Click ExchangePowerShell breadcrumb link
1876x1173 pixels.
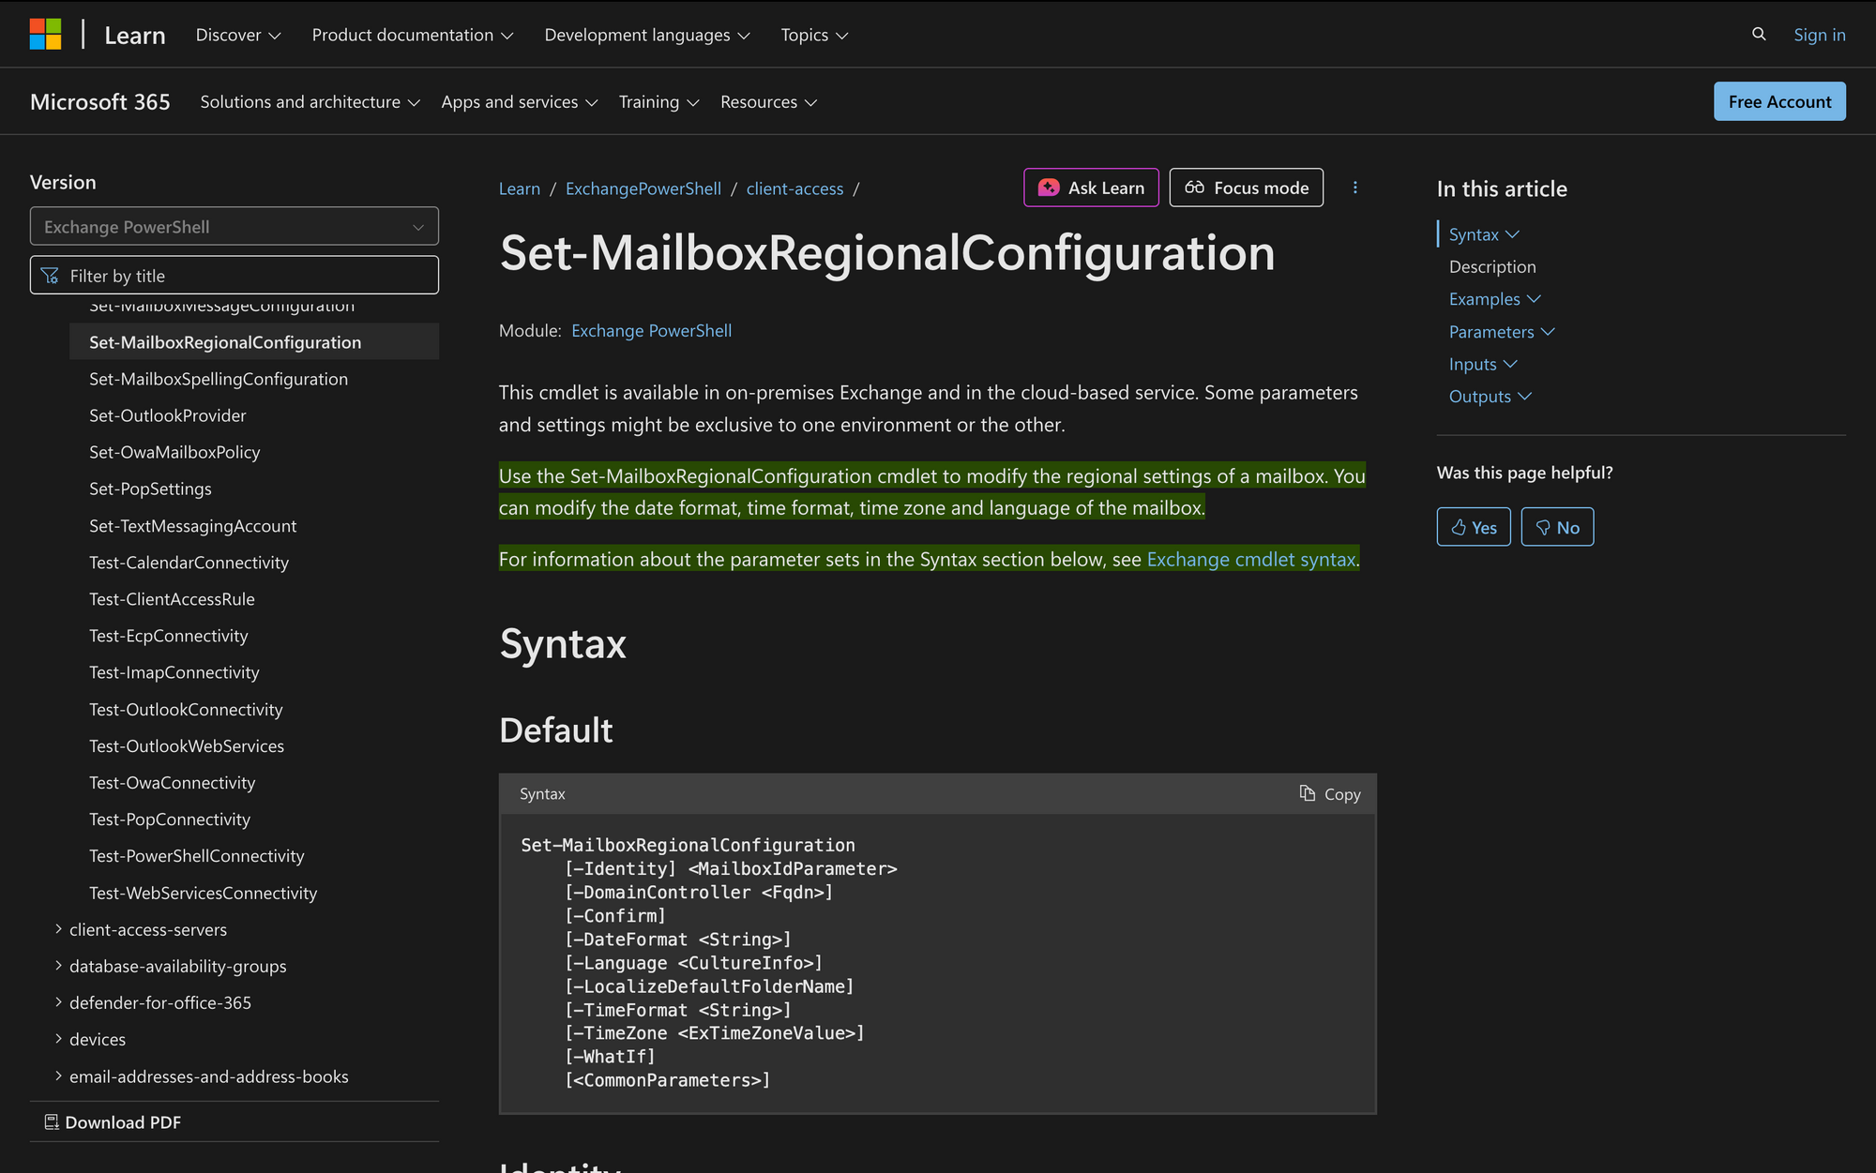click(x=643, y=188)
